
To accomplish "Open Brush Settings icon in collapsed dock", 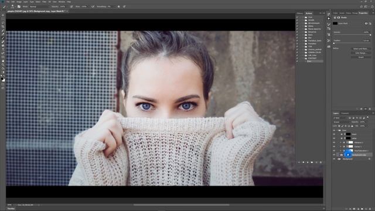I will tap(329, 25).
